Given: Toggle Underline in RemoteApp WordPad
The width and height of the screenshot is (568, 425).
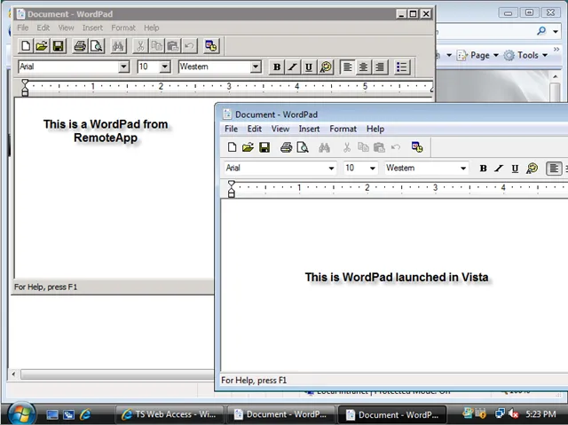Looking at the screenshot, I should 309,67.
